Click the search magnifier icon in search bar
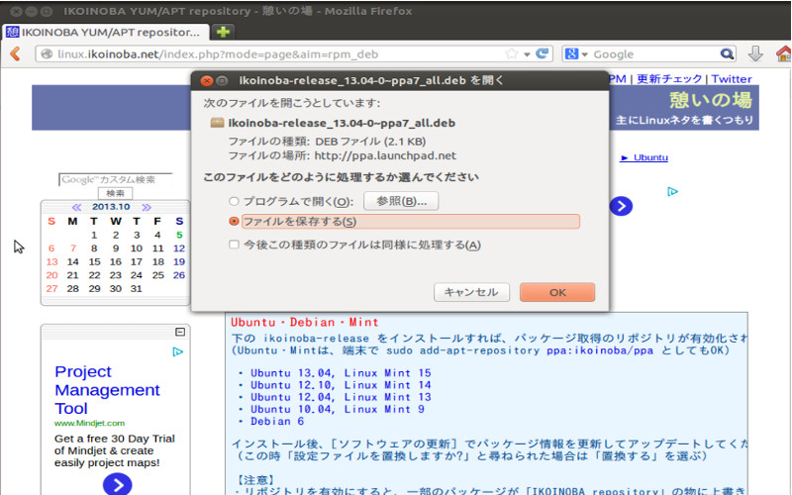This screenshot has height=495, width=792. pos(727,53)
